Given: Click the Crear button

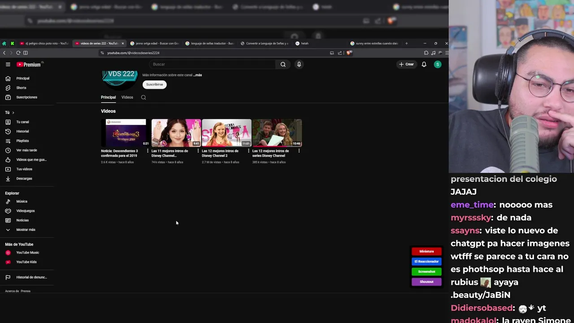Looking at the screenshot, I should tap(407, 65).
